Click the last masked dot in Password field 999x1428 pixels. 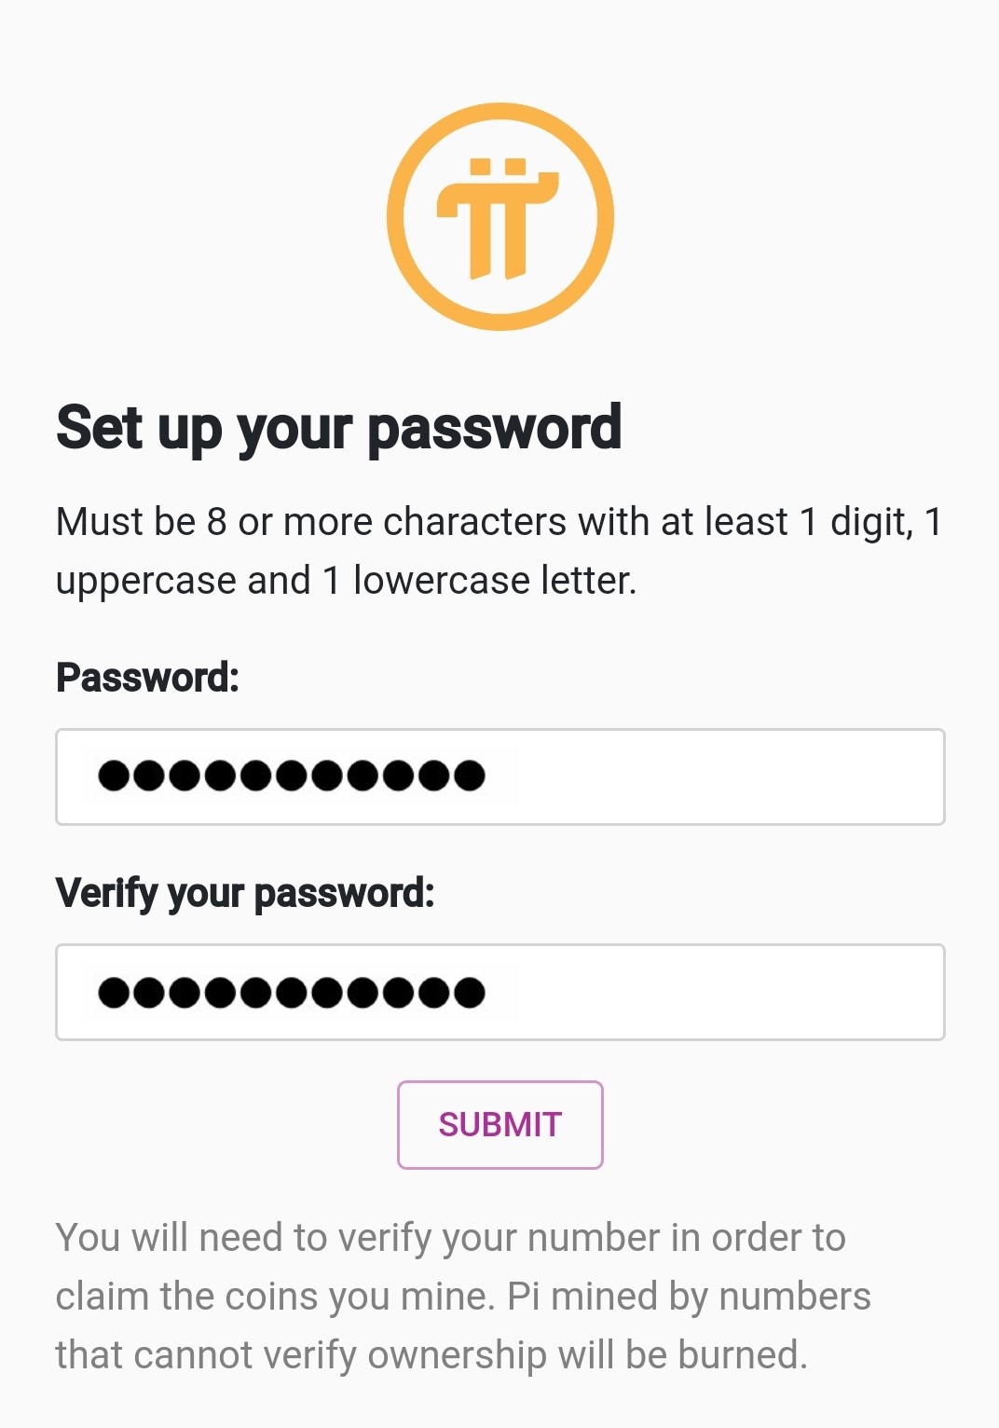point(469,776)
